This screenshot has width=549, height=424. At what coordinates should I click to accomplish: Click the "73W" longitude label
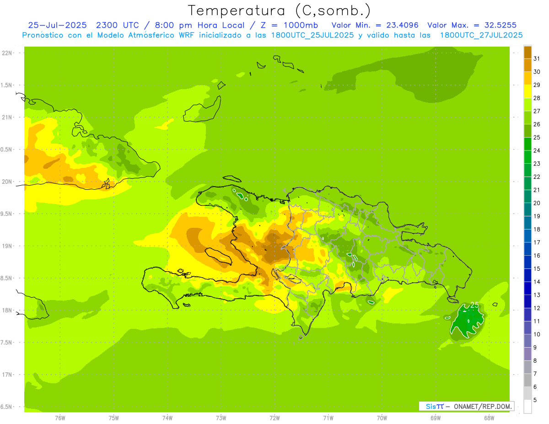point(221,418)
